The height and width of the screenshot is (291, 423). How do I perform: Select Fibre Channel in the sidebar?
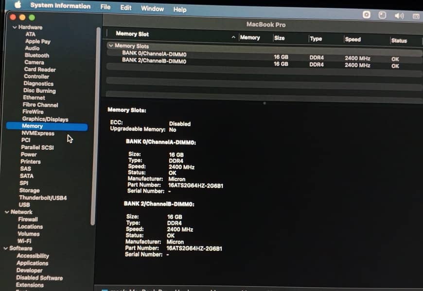tap(40, 105)
